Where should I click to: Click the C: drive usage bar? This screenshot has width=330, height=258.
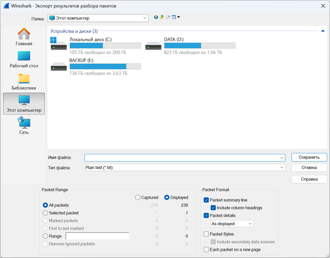coord(105,46)
